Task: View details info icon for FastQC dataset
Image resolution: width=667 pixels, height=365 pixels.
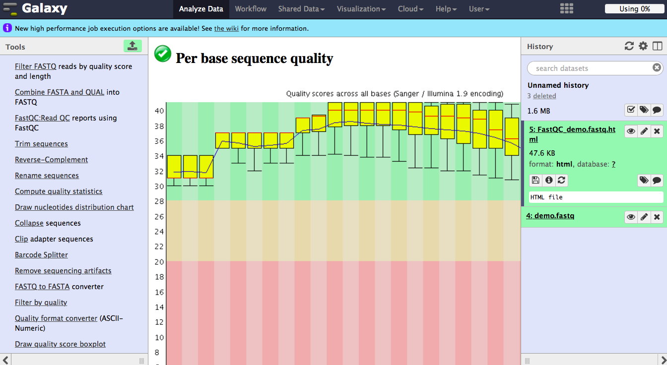Action: tap(548, 180)
